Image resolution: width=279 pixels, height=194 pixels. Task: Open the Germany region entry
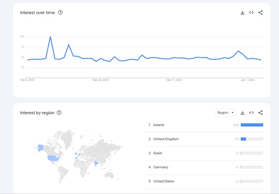click(206, 167)
